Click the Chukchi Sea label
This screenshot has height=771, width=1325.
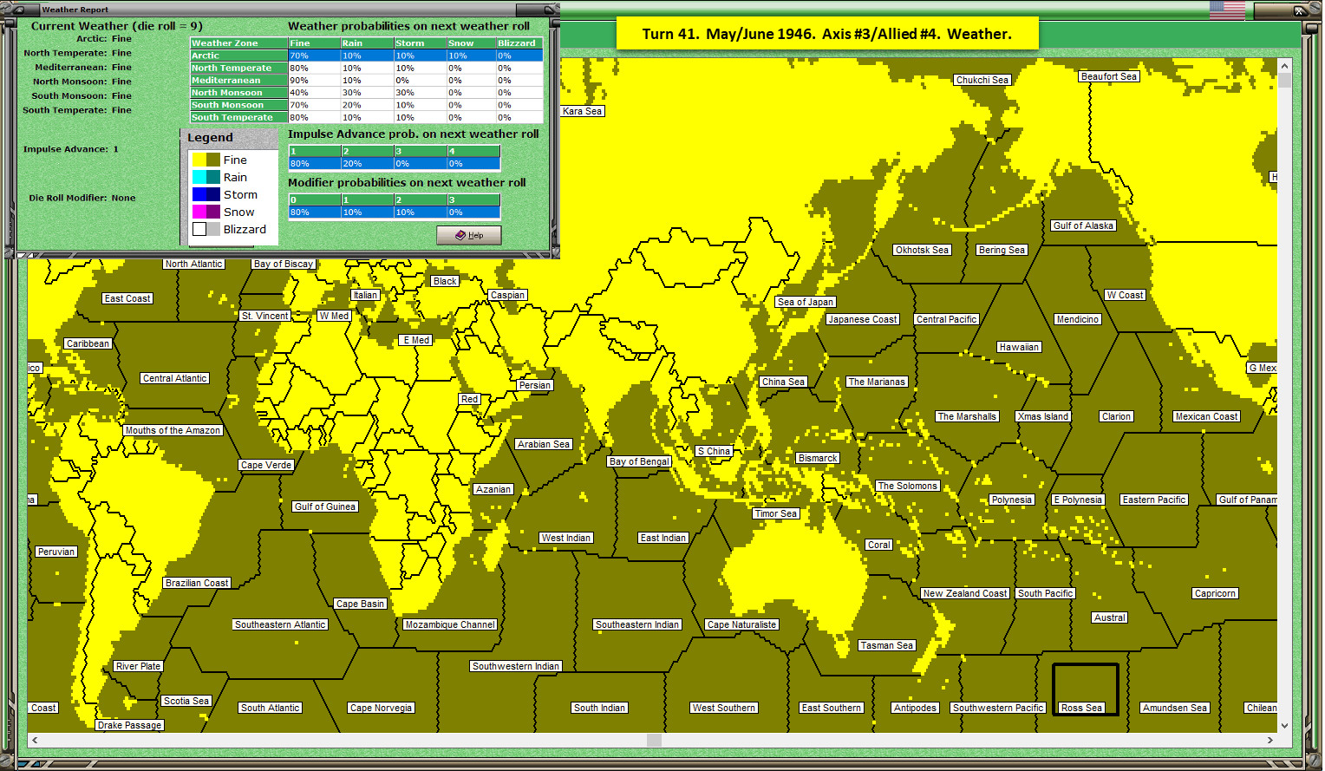(982, 80)
